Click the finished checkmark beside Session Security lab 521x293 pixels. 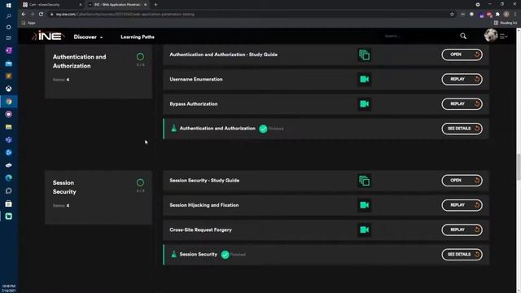tap(225, 255)
